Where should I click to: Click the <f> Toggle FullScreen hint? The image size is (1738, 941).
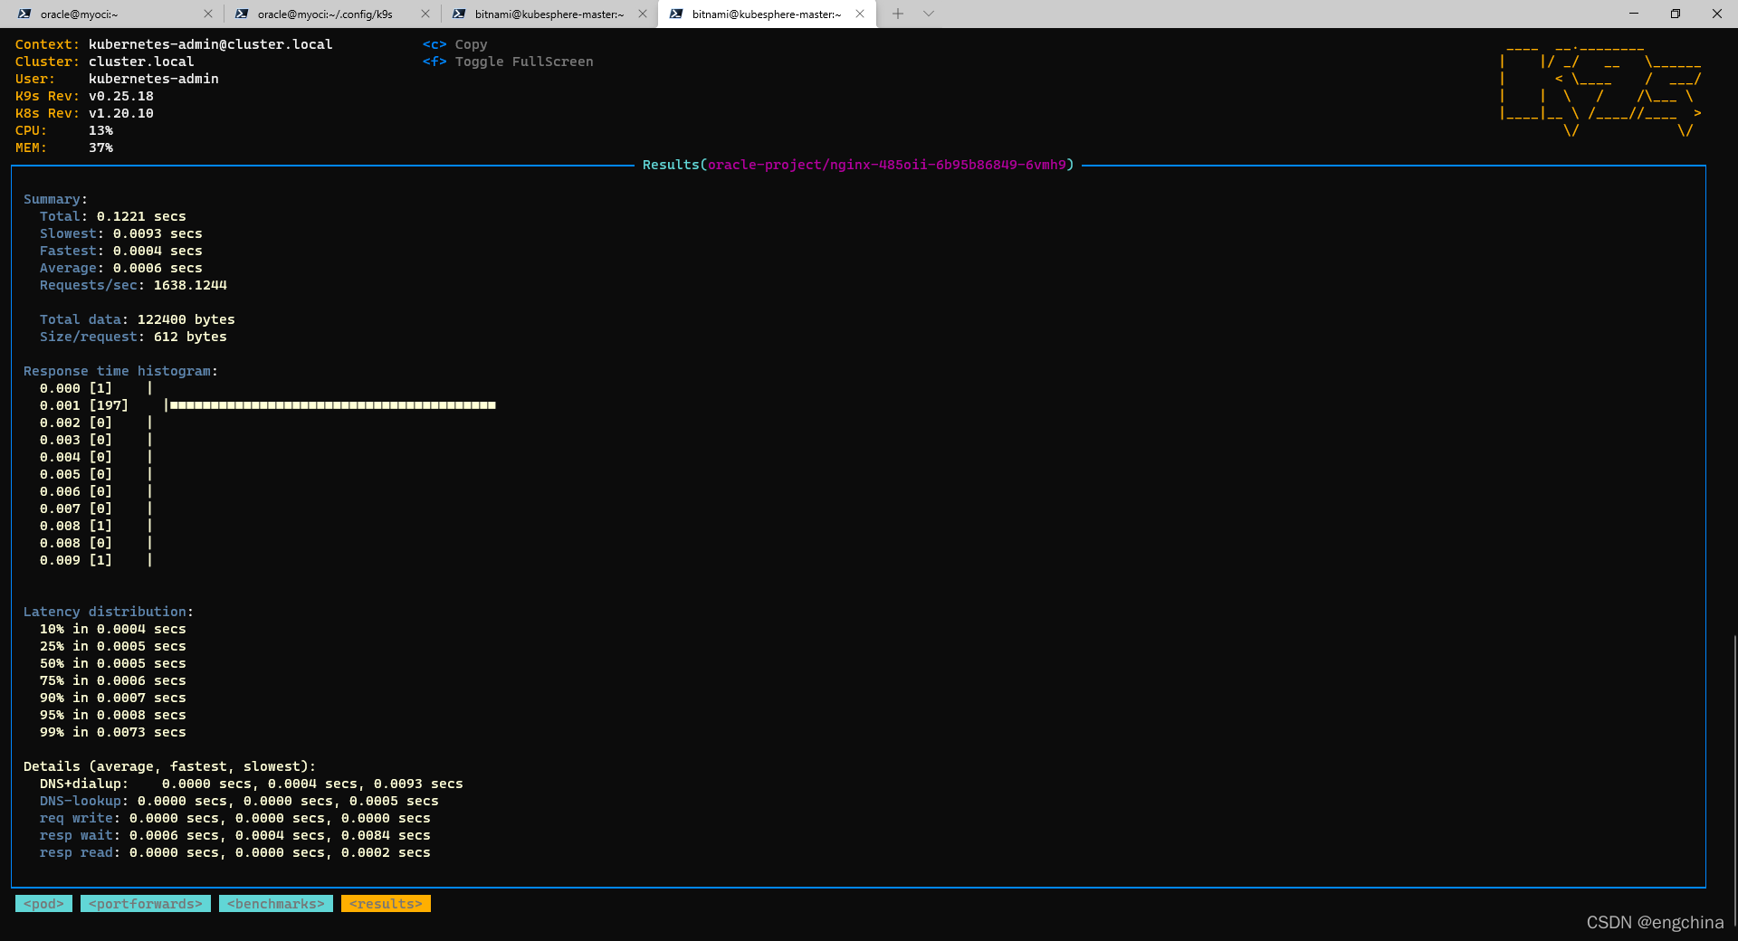(508, 62)
